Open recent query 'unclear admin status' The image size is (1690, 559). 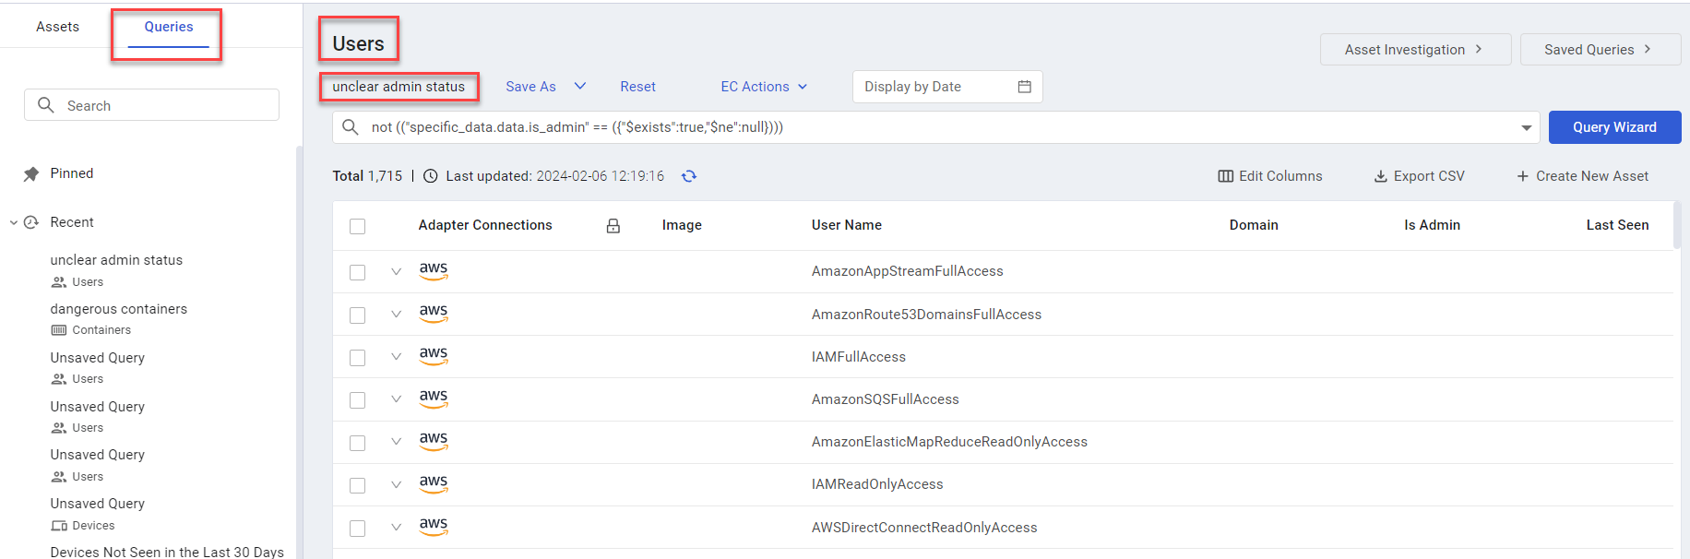tap(116, 260)
